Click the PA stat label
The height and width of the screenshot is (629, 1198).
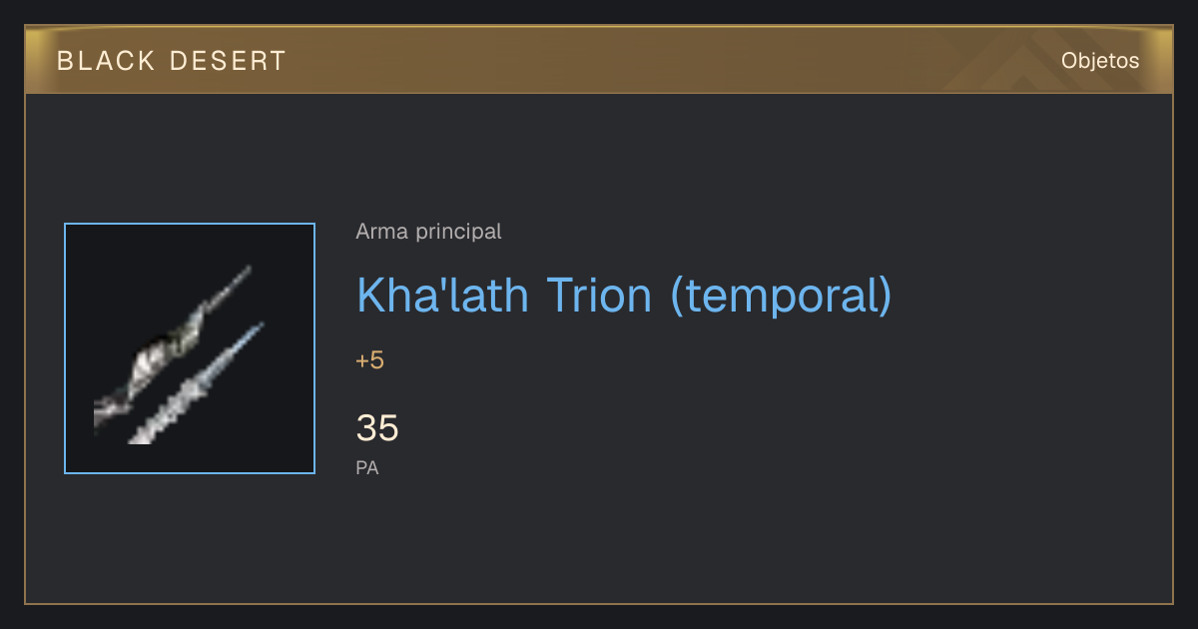[x=367, y=467]
